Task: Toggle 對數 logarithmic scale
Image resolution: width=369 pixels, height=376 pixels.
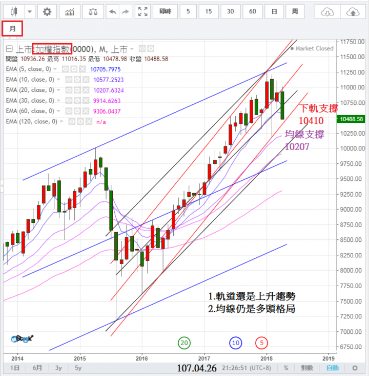Action: [307, 368]
